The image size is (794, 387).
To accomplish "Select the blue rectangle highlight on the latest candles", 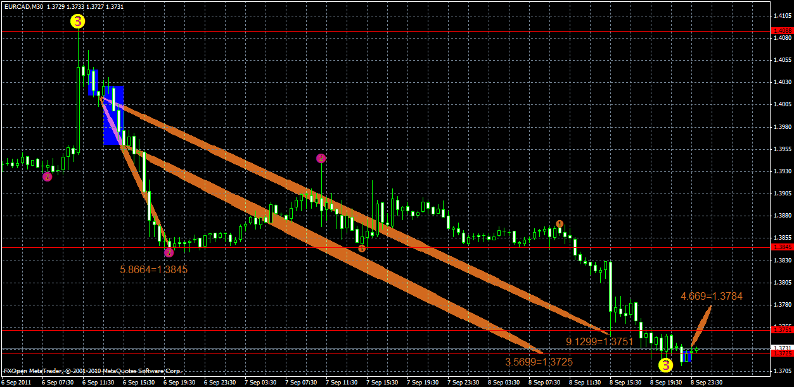I will pos(686,357).
